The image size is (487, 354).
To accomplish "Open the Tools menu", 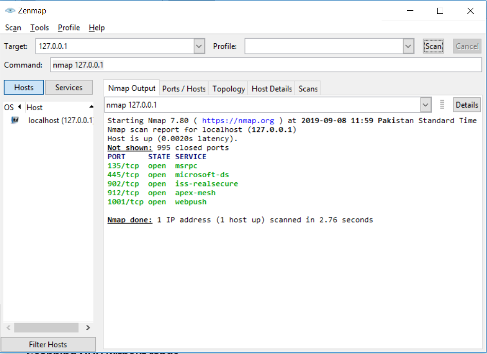I will click(x=39, y=27).
